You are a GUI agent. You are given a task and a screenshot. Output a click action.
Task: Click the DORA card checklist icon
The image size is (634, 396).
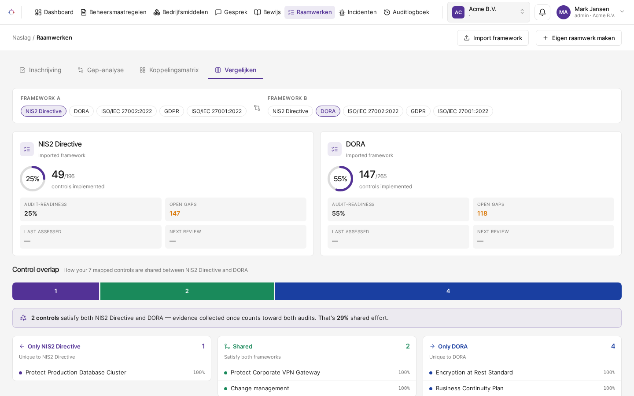click(x=335, y=149)
